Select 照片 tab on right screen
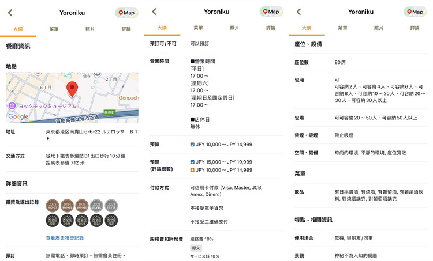The image size is (433, 261). click(x=379, y=28)
